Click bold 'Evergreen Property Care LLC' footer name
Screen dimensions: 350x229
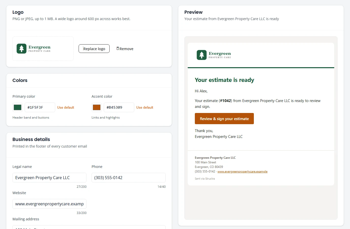click(215, 158)
